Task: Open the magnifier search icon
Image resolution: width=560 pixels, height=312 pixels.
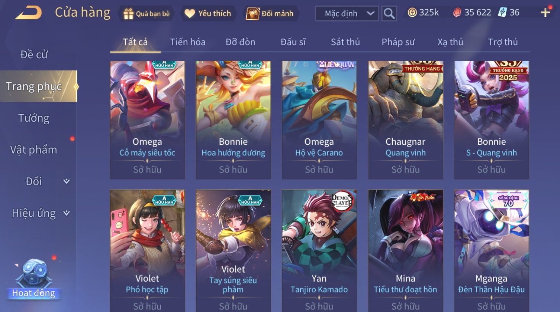Action: 389,14
